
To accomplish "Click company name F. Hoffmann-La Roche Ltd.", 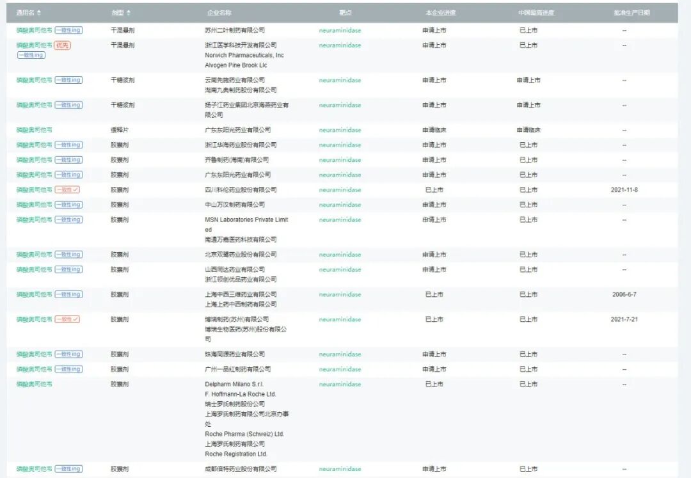I will point(240,394).
